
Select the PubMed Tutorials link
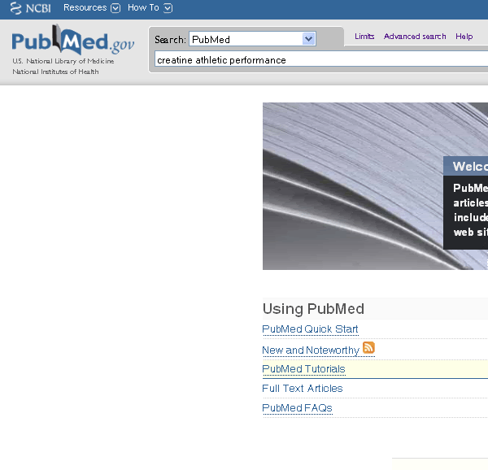pyautogui.click(x=303, y=369)
